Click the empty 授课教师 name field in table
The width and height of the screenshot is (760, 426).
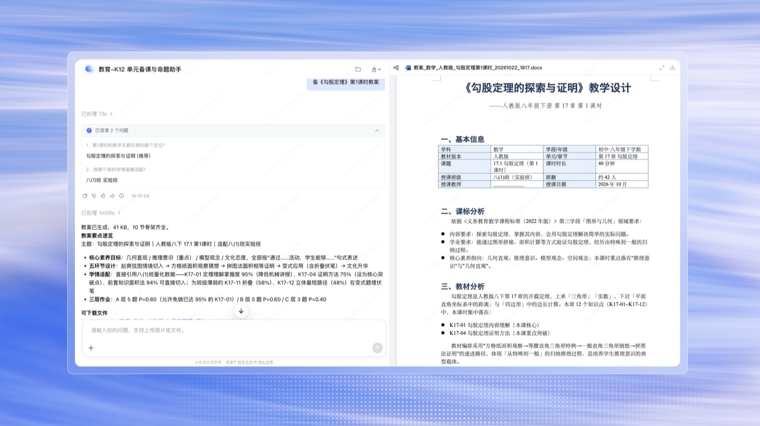pos(517,184)
